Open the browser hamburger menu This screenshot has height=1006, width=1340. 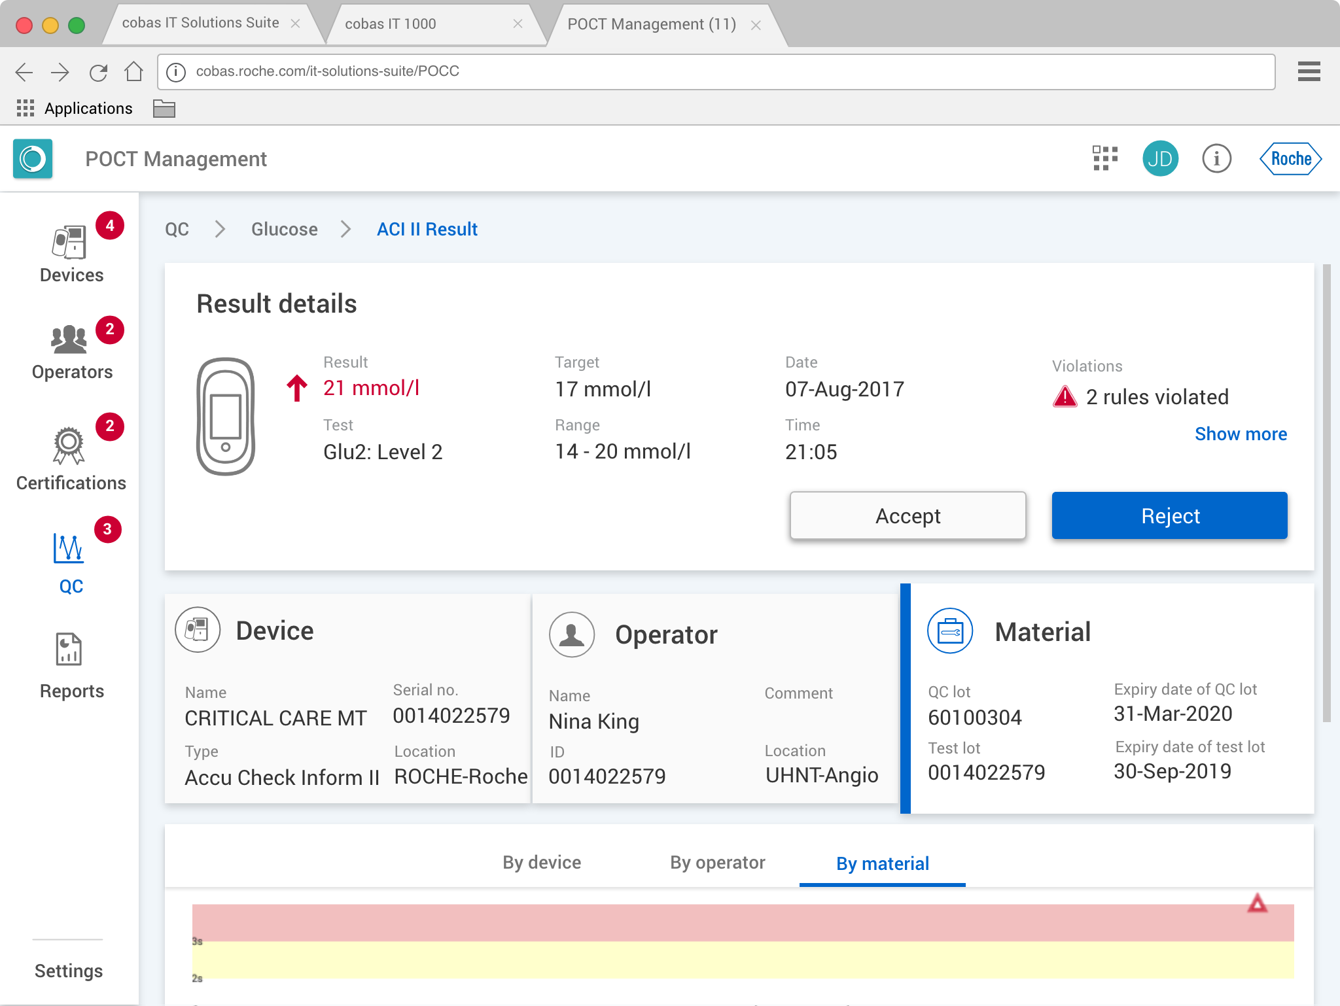coord(1309,71)
